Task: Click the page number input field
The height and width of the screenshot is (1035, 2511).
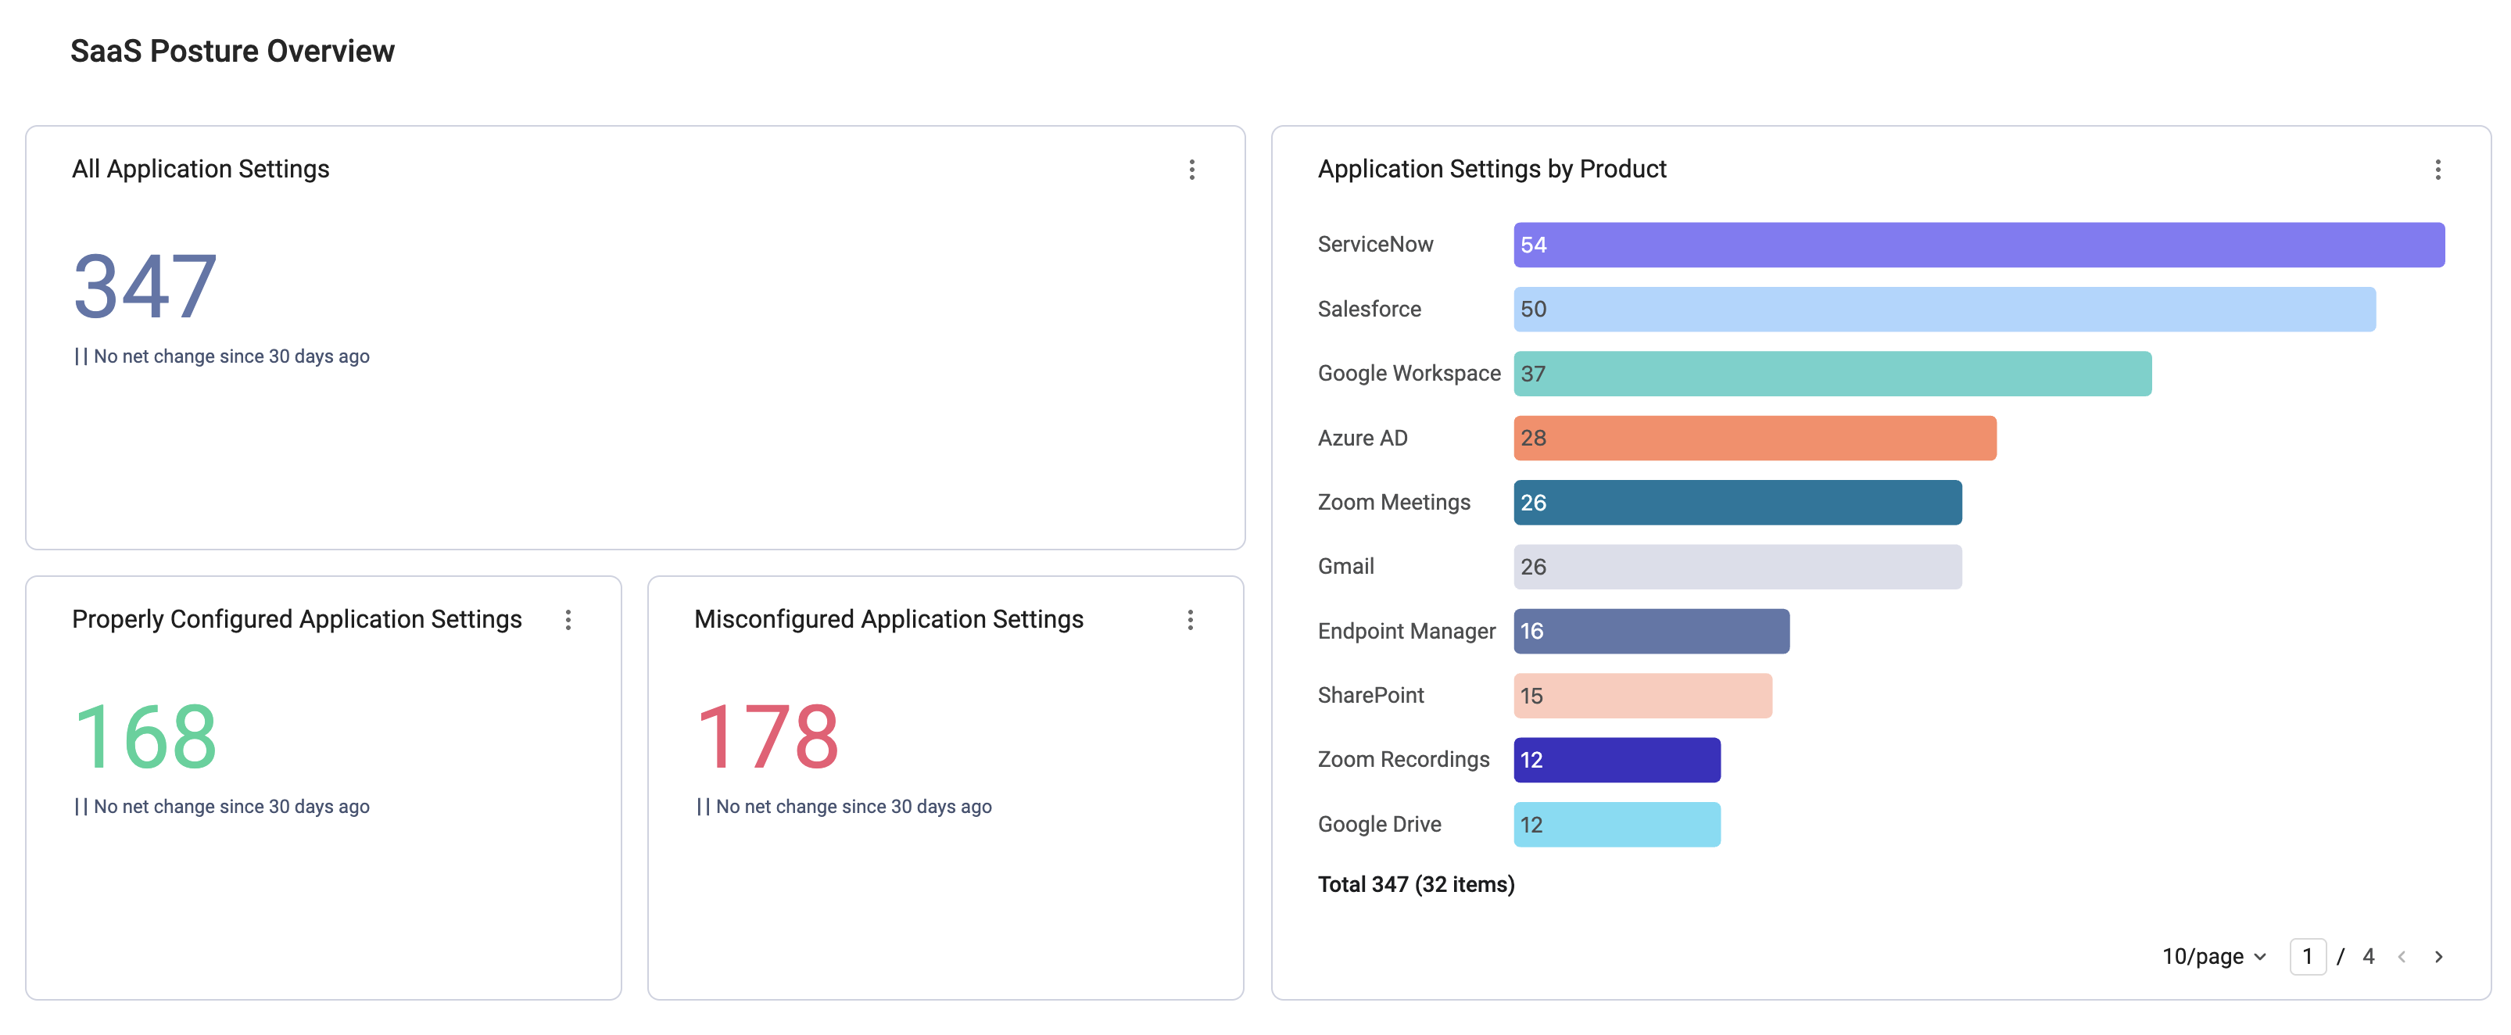Action: pos(2307,956)
